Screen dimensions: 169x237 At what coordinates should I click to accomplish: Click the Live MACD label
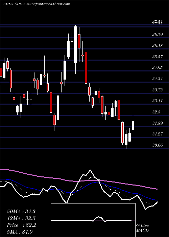coord(142,228)
